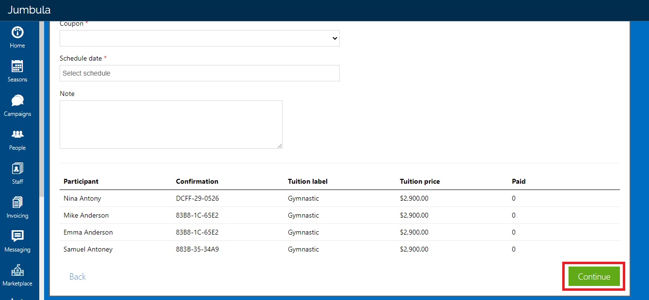Select the Paid column header
Viewport: 649px width, 300px height.
pos(519,181)
